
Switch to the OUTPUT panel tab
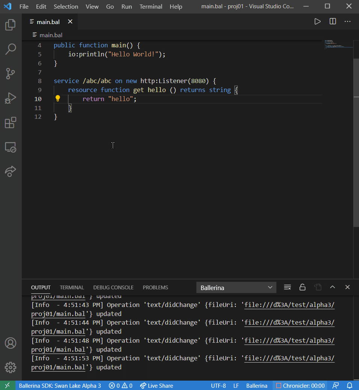coord(41,287)
